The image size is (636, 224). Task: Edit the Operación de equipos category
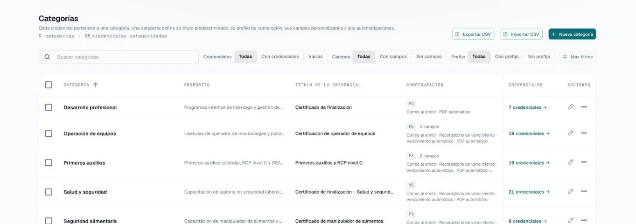point(570,133)
